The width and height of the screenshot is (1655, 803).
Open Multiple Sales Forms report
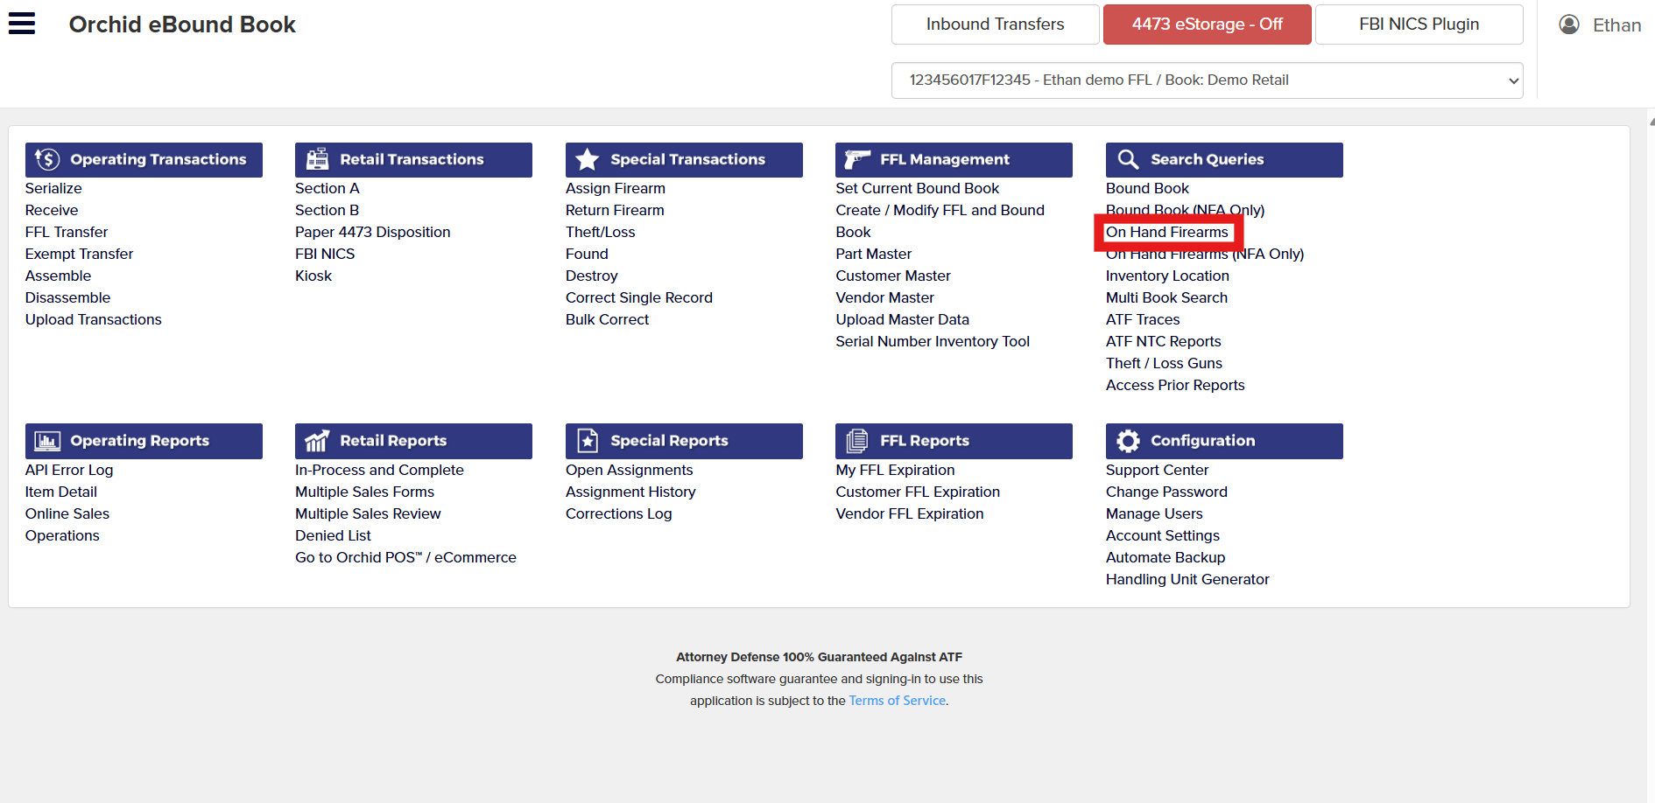[x=364, y=492]
